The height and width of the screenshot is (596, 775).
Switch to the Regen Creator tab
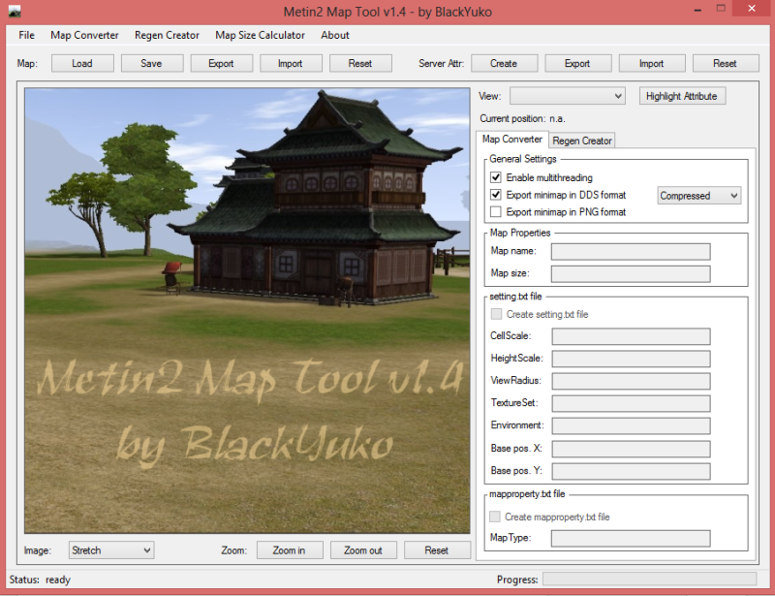(581, 140)
